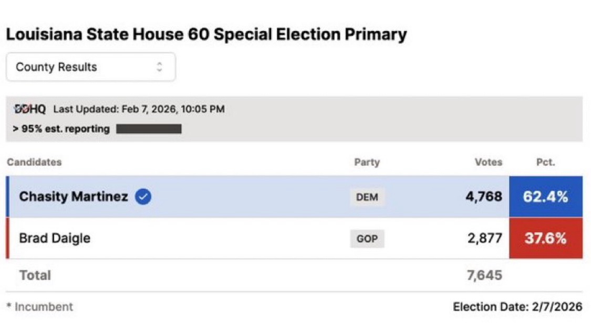Click the blue 62.4% percentage box
Screen dimensions: 591x332
pyautogui.click(x=545, y=197)
